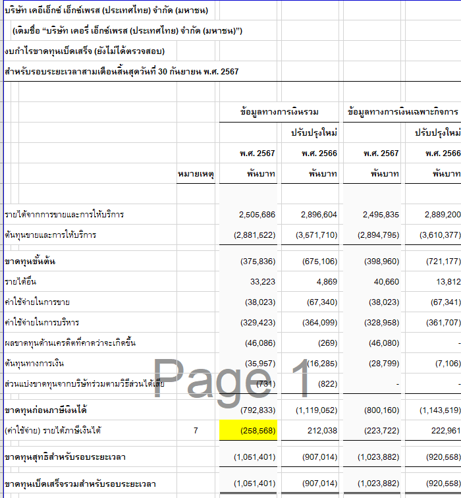Select pre-tax loss cell (1,143,519)

440,410
